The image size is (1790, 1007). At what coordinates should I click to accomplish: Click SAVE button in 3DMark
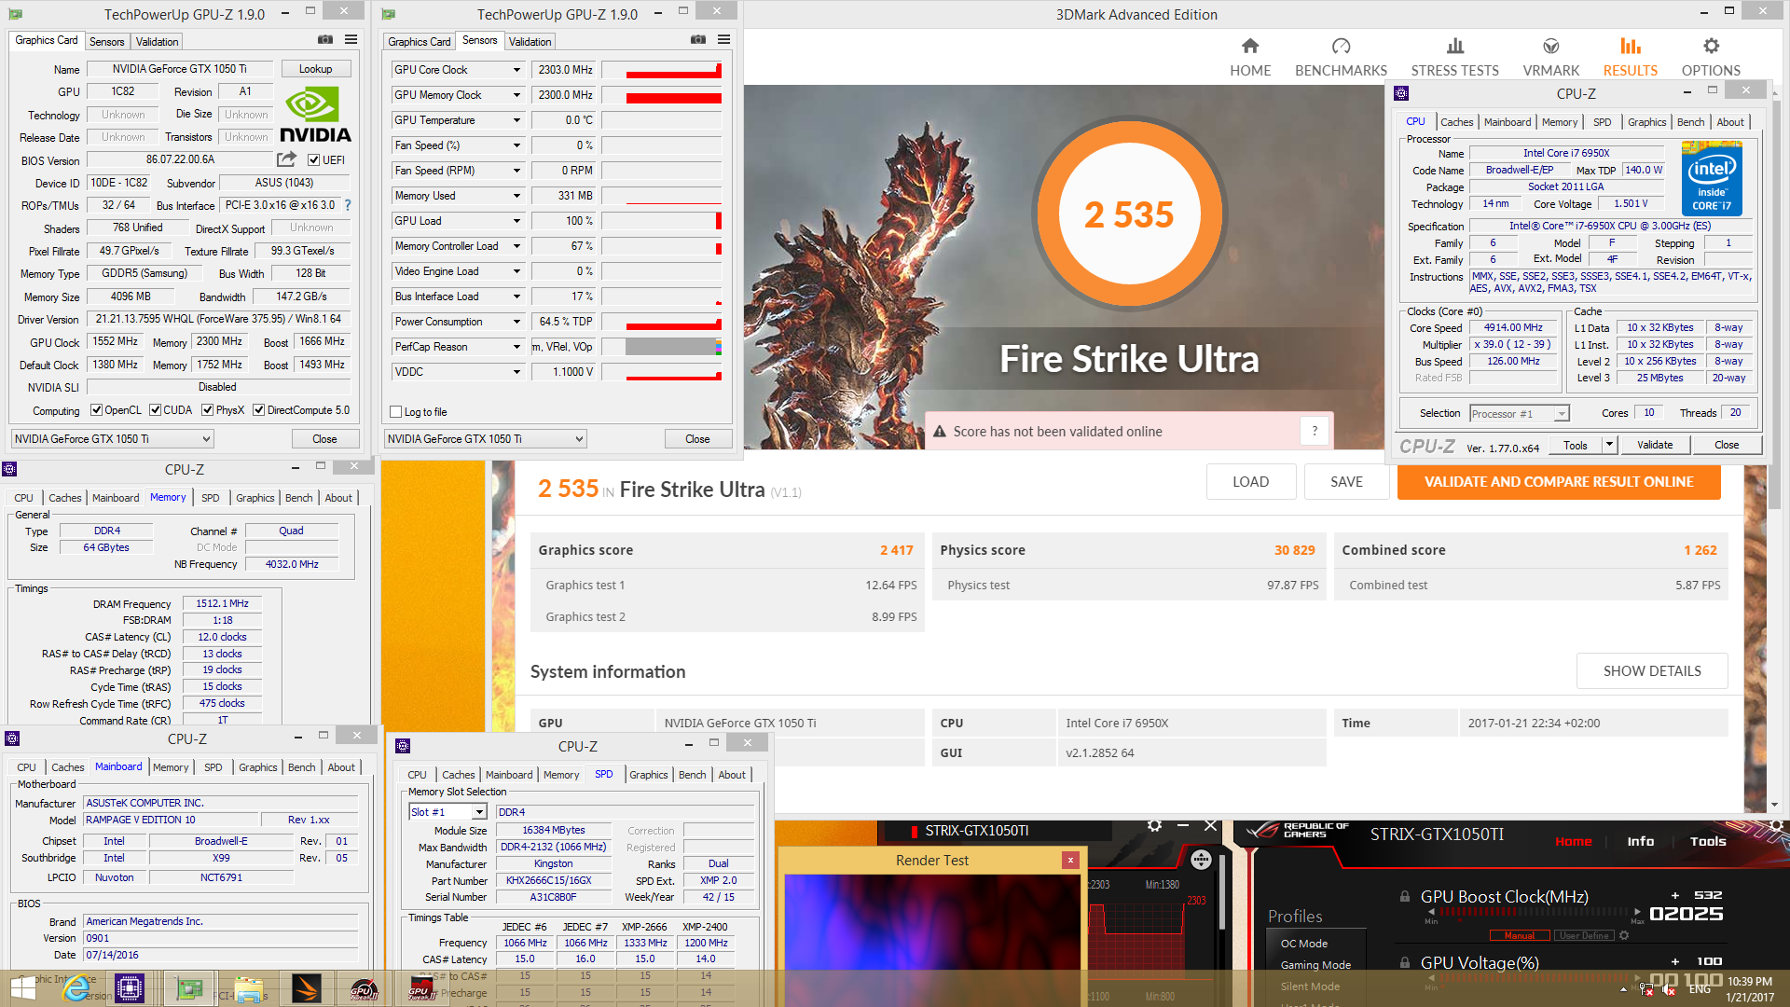coord(1346,482)
